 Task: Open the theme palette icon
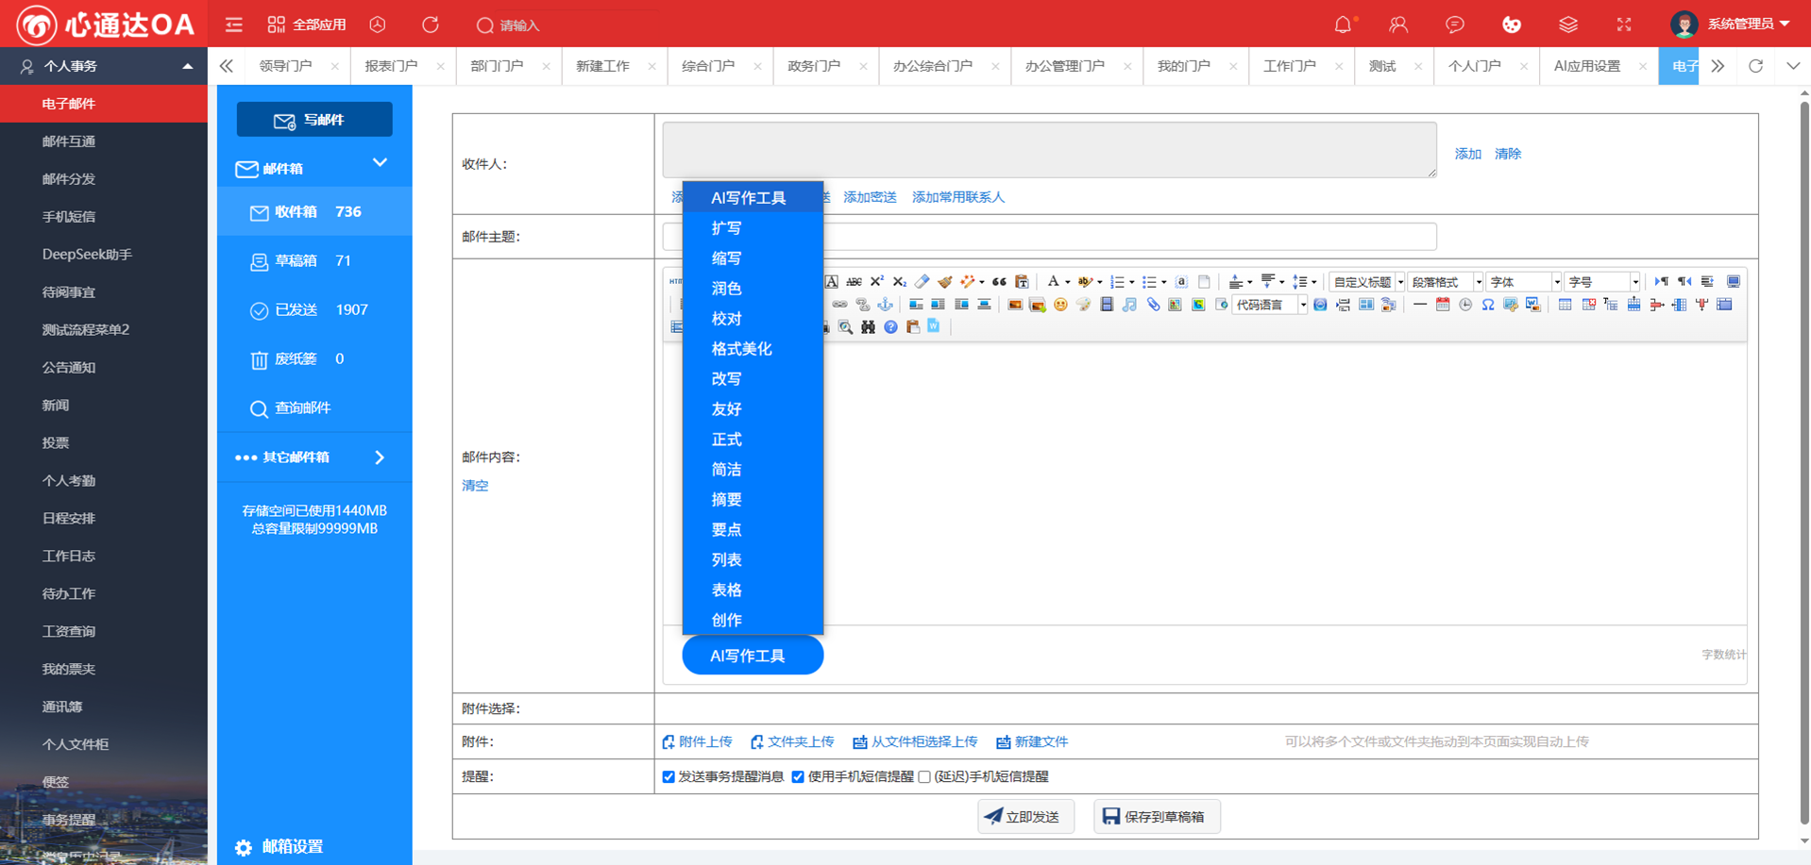[1511, 25]
